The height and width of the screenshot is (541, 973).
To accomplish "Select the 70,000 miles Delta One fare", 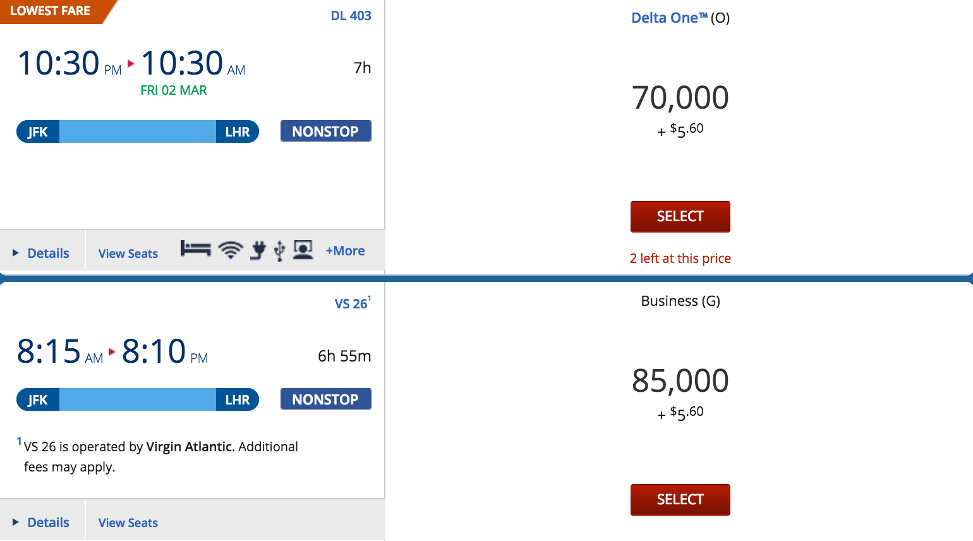I will coord(680,217).
